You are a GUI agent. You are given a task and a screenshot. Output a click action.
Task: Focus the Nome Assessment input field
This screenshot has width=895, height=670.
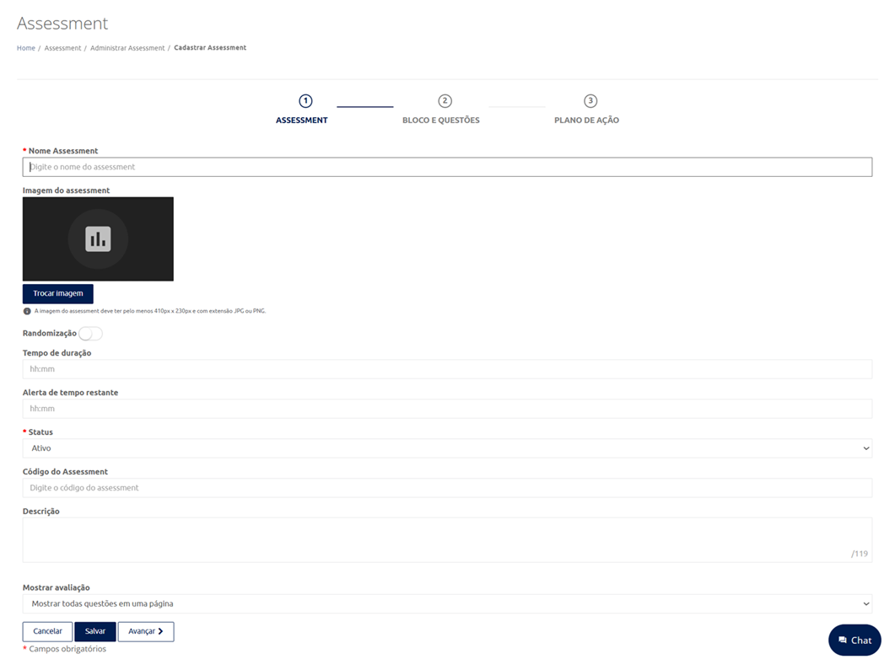(x=447, y=167)
